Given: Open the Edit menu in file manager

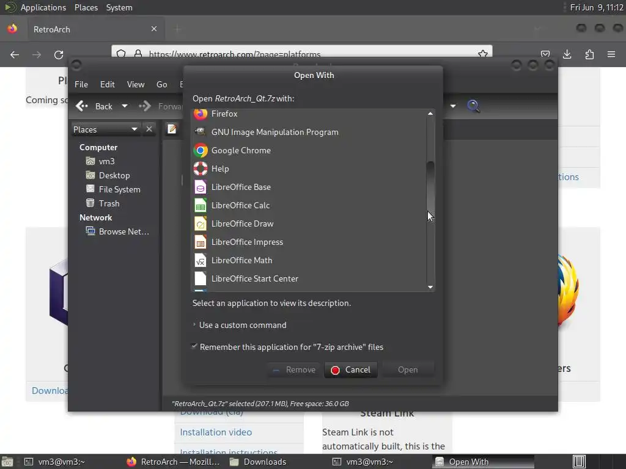Looking at the screenshot, I should point(108,84).
